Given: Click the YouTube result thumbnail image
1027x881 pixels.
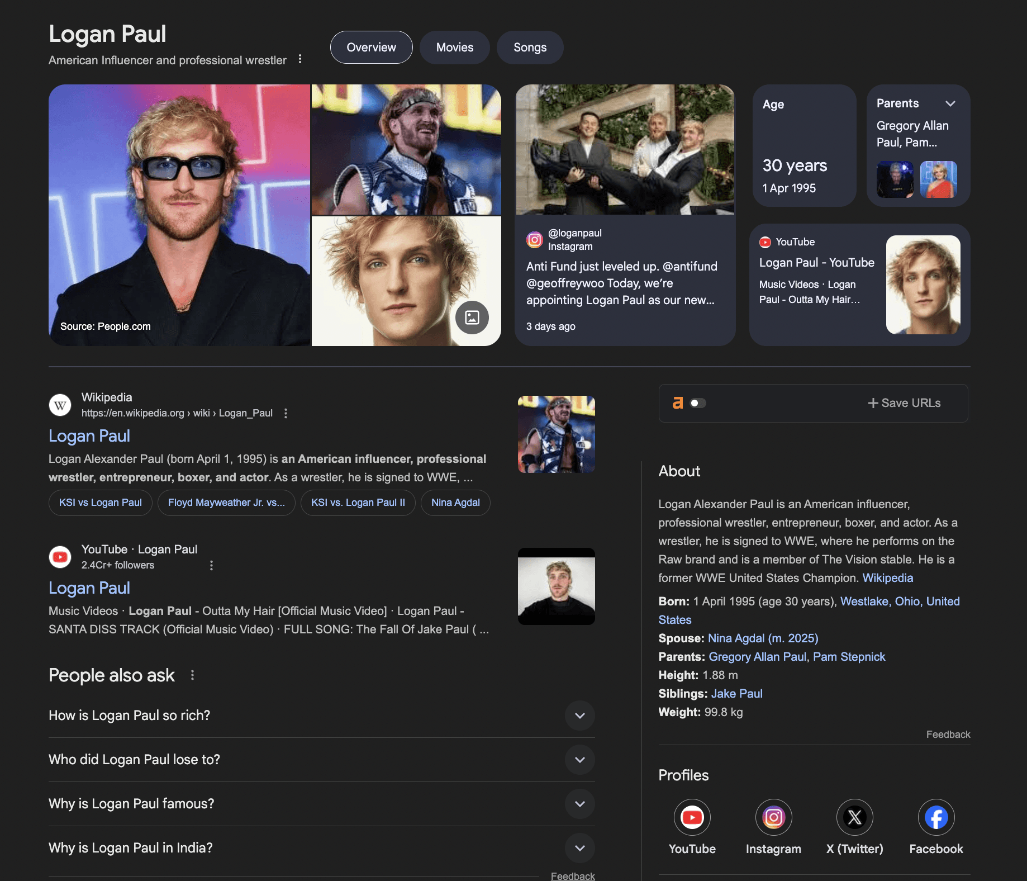Looking at the screenshot, I should click(557, 586).
